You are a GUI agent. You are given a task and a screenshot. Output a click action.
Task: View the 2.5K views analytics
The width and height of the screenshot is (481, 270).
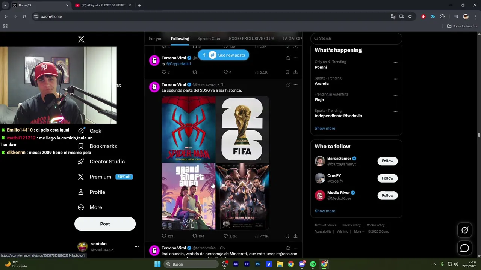coord(261,72)
